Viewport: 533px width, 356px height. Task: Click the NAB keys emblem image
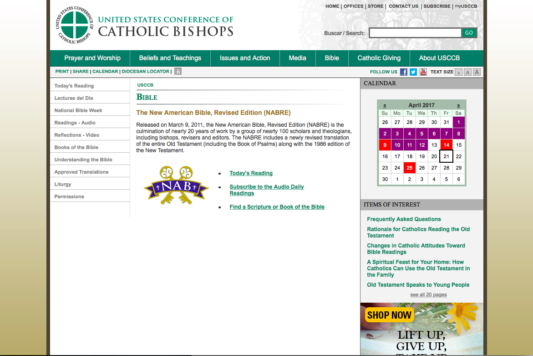(176, 185)
